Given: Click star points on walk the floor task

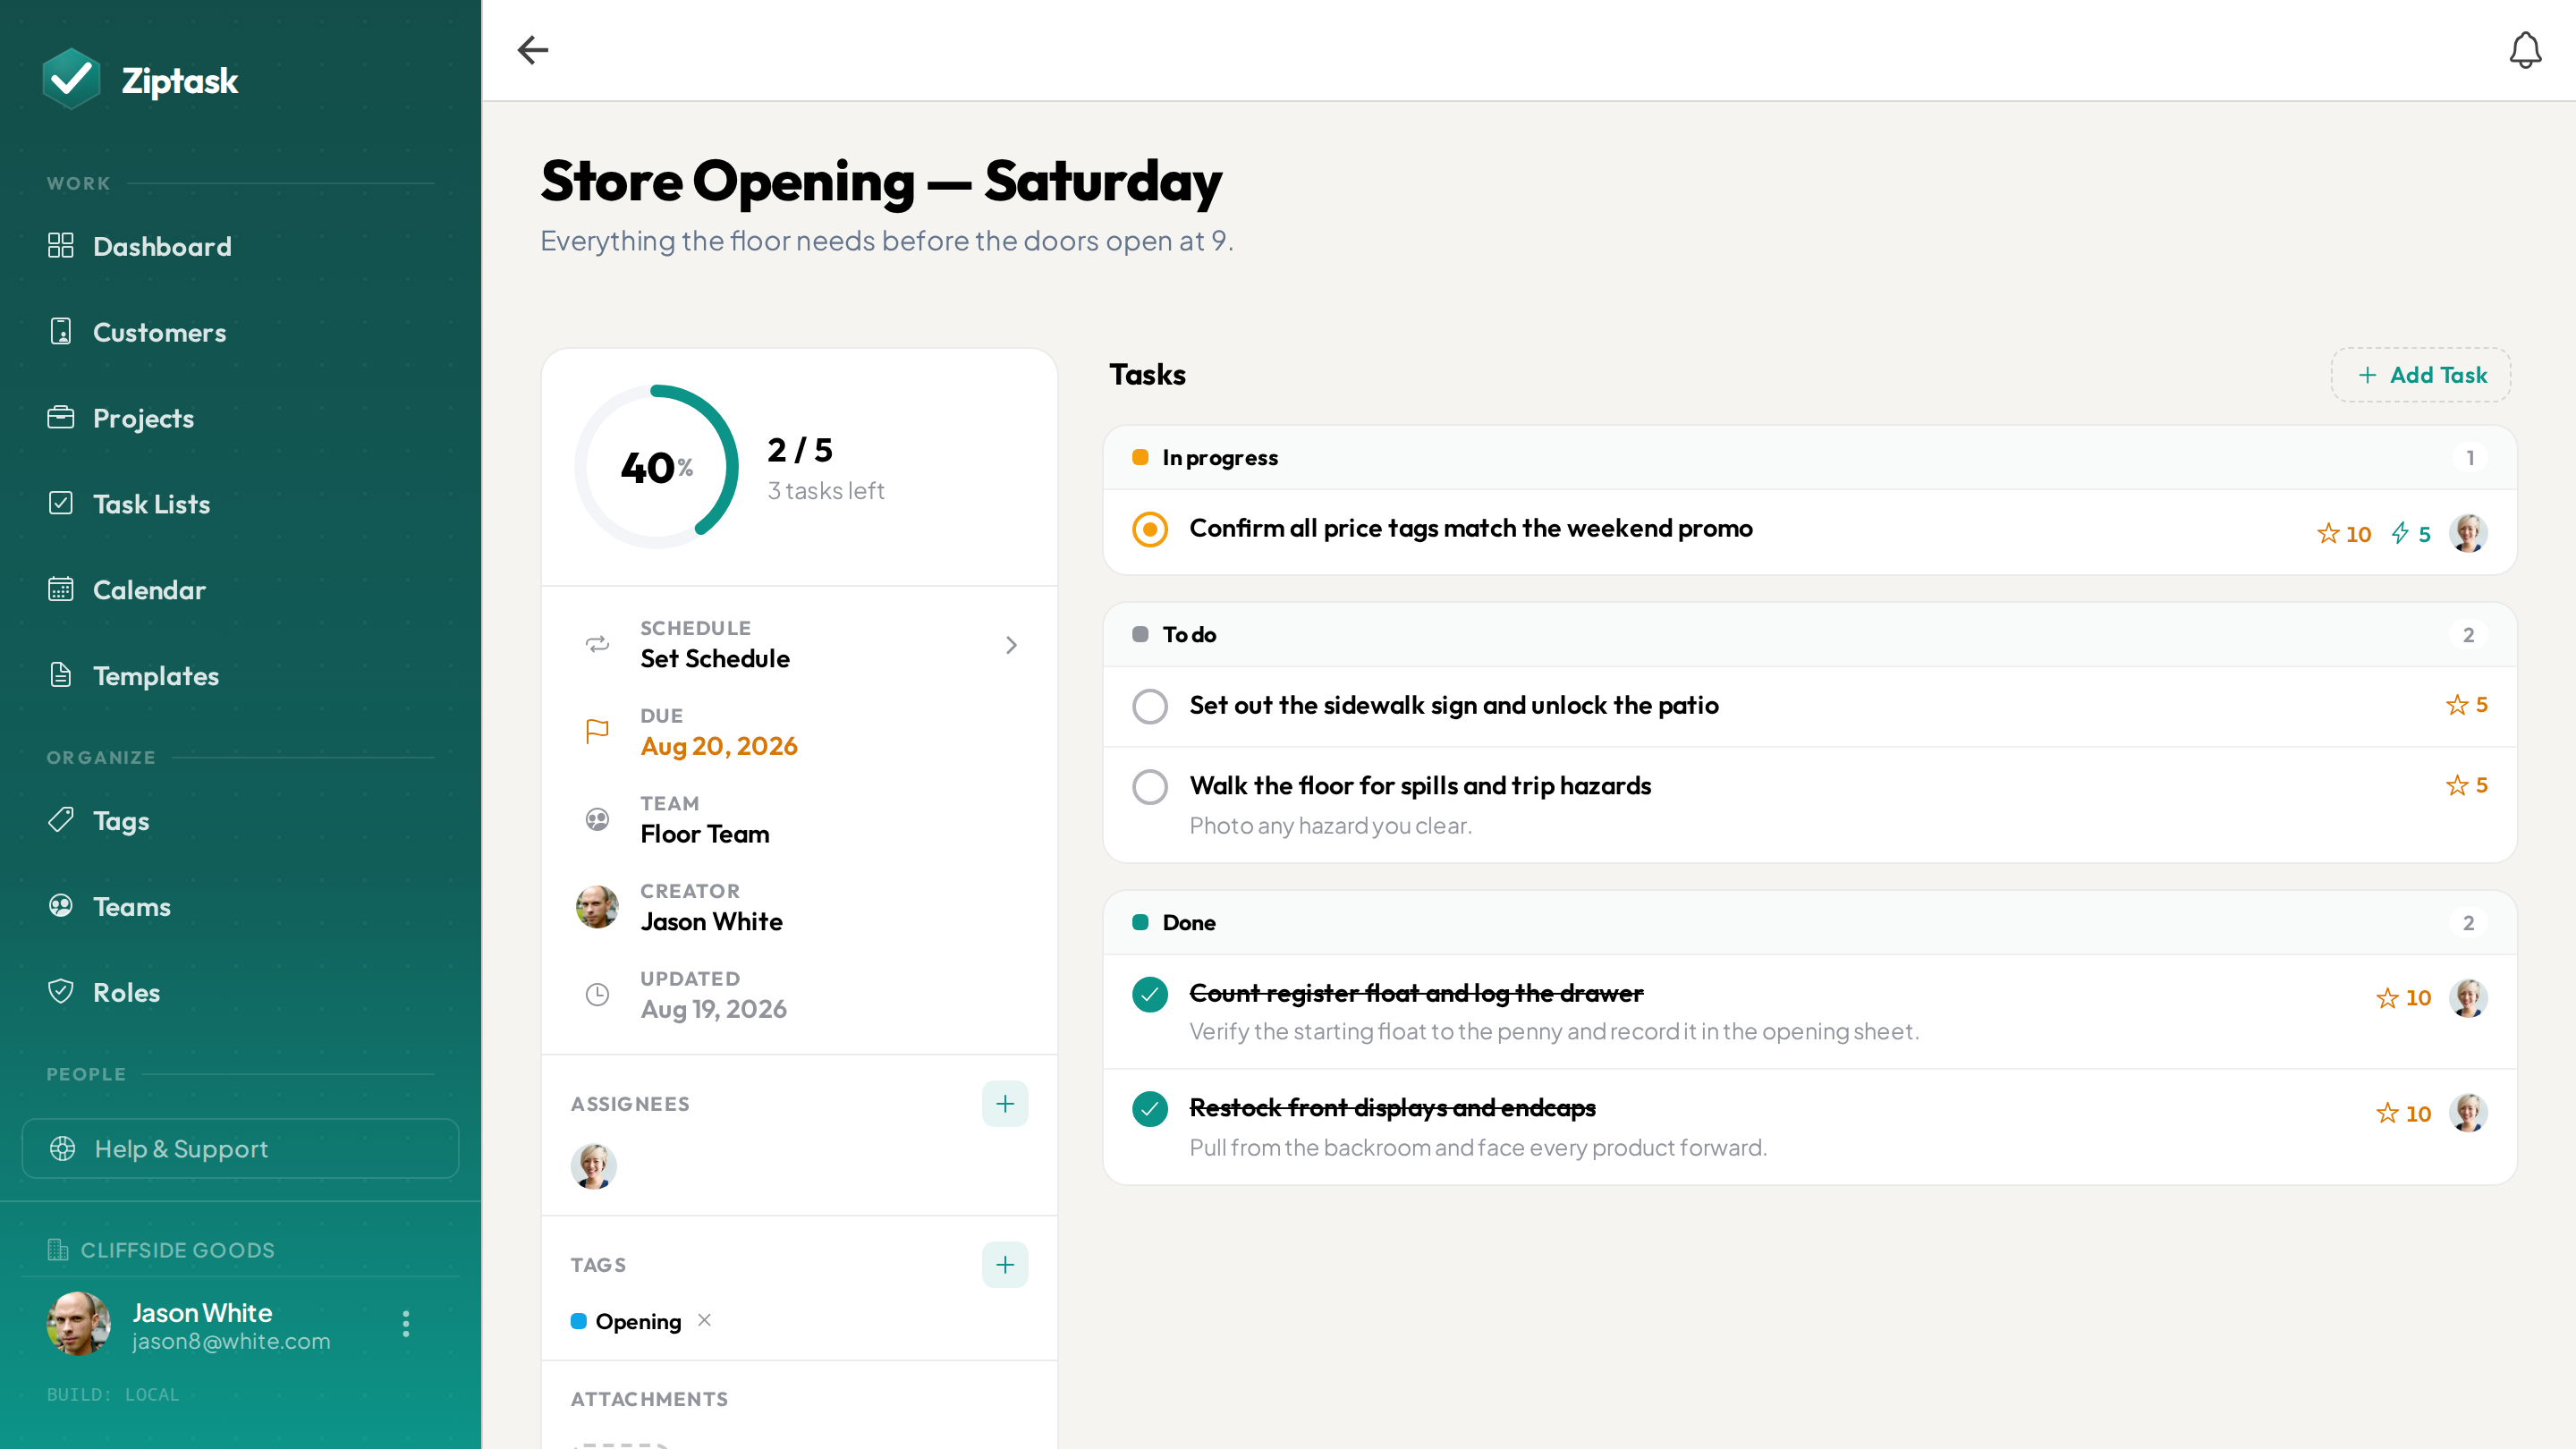Looking at the screenshot, I should (2467, 786).
